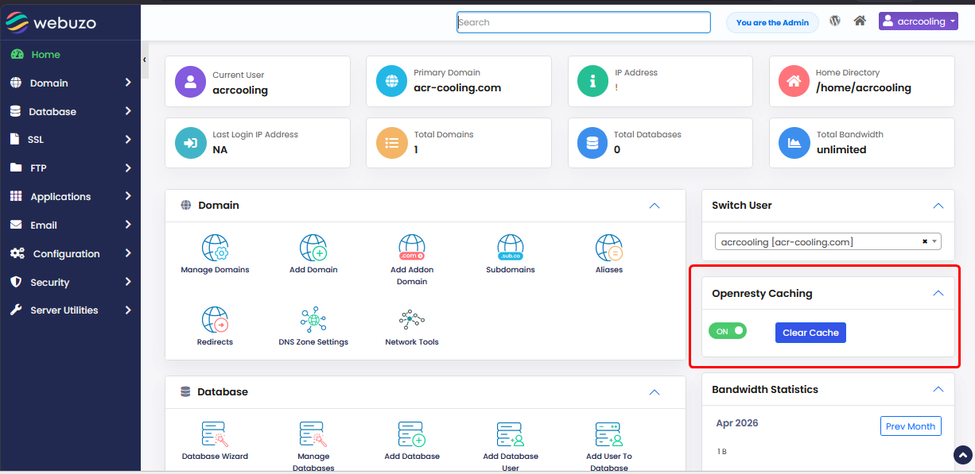Screen dimensions: 975x474
Task: Click the Prev Month button
Action: (911, 426)
